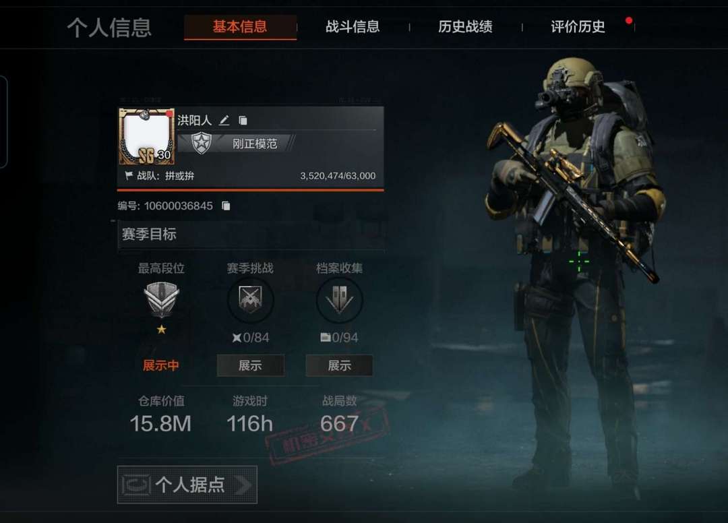
Task: Copy ID number 10600036845 with the copy icon
Action: click(x=226, y=206)
